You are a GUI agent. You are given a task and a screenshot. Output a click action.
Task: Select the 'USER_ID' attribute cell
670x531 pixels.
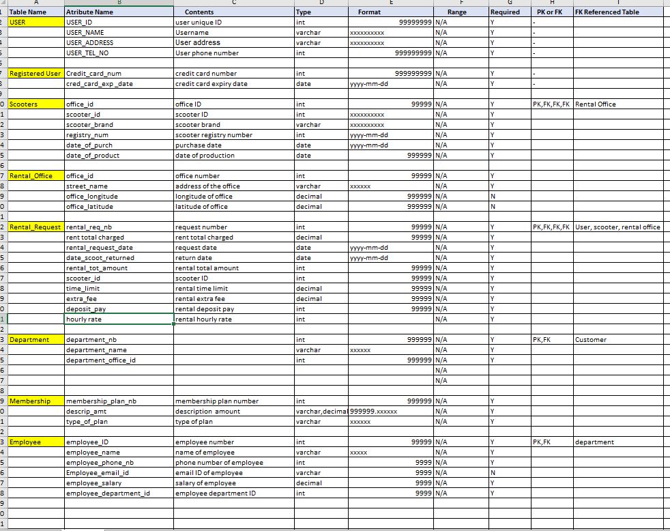(x=119, y=23)
